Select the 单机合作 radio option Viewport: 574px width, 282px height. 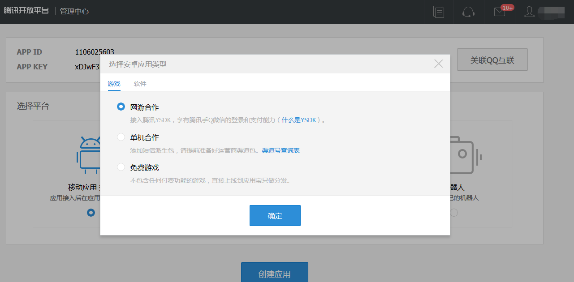tap(121, 137)
